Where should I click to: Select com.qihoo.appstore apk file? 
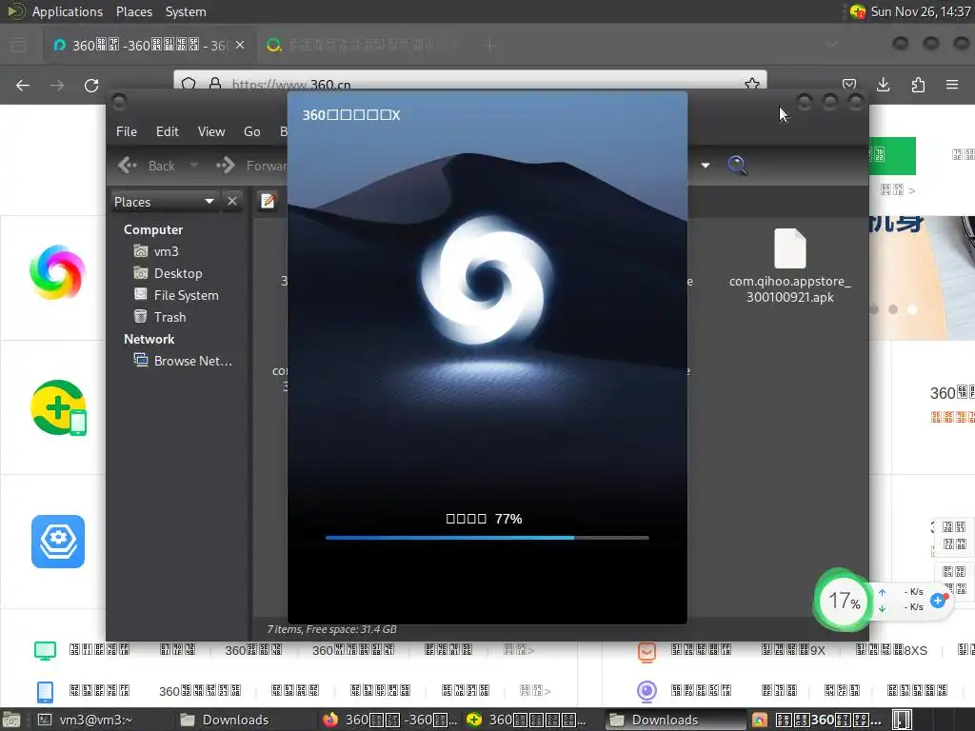(789, 267)
